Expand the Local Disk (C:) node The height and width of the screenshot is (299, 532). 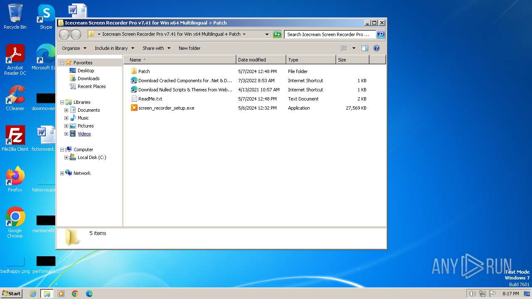click(66, 157)
